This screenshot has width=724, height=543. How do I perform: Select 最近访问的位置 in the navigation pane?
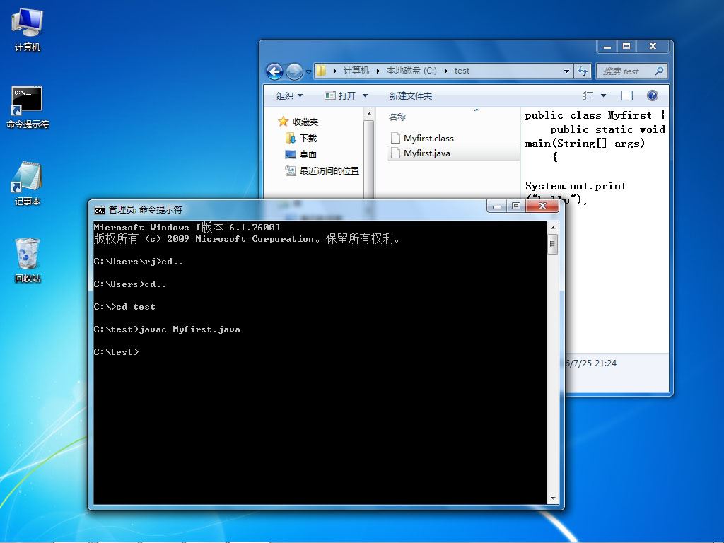[x=322, y=170]
